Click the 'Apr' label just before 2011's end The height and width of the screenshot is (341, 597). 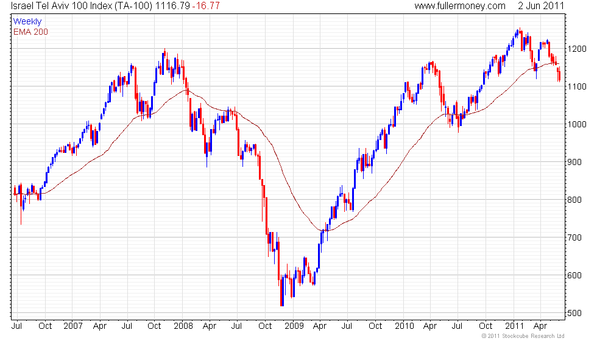[540, 326]
